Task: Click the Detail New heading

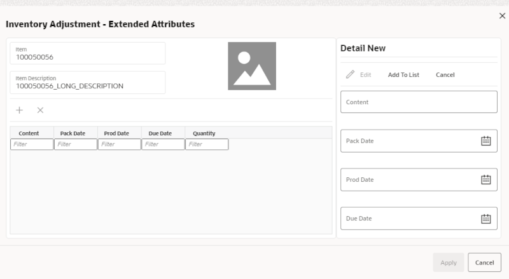Action: pyautogui.click(x=363, y=48)
